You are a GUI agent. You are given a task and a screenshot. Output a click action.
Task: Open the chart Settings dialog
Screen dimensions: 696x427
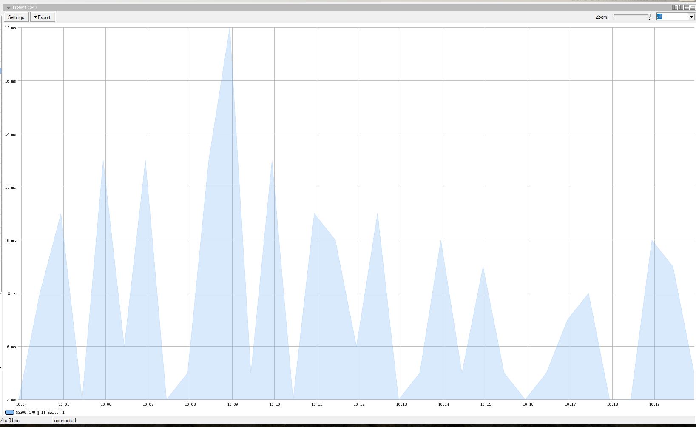pos(16,17)
